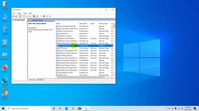Select the Background Tasks Infrastructure service
Screen dimensions: 199x111
(84, 53)
